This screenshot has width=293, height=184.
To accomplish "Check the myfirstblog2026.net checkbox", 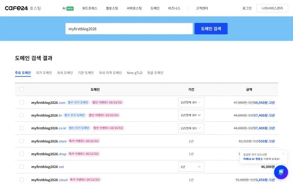I will (x=22, y=167).
